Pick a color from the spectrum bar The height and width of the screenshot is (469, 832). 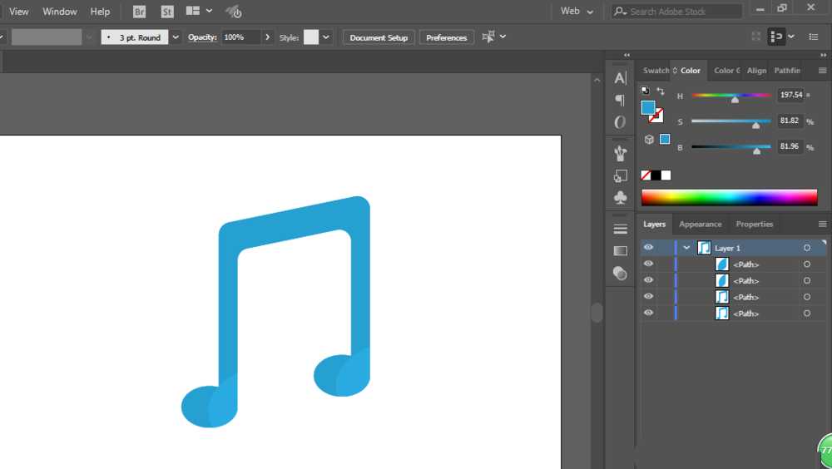(729, 198)
